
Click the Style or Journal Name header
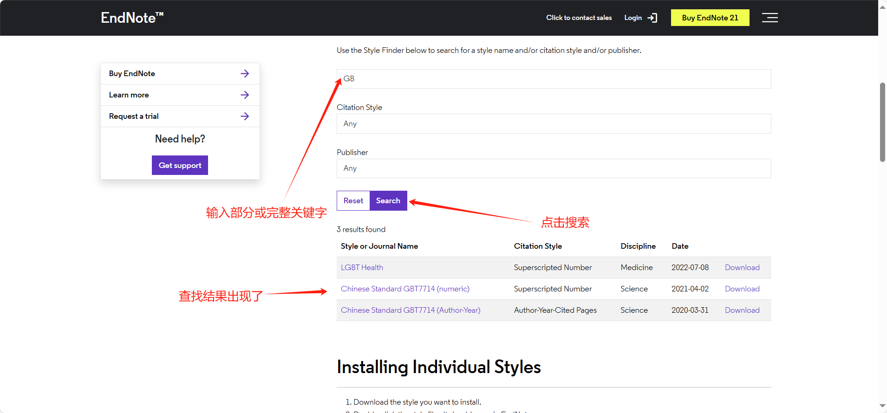(x=379, y=246)
